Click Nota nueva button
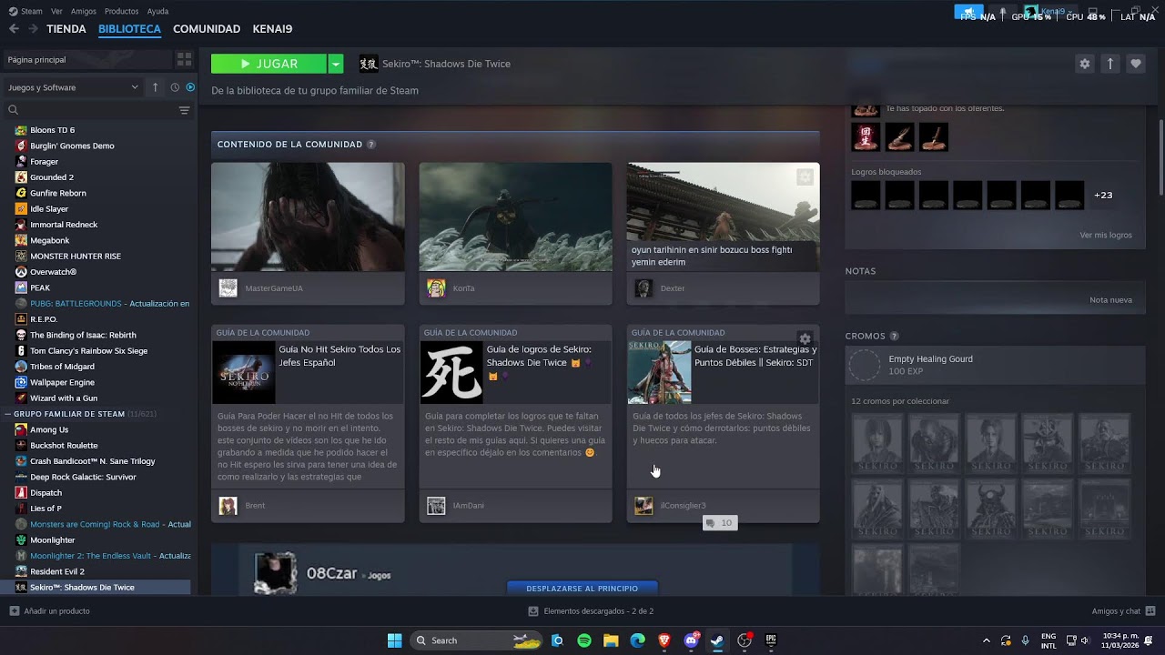This screenshot has height=655, width=1165. 1110,299
